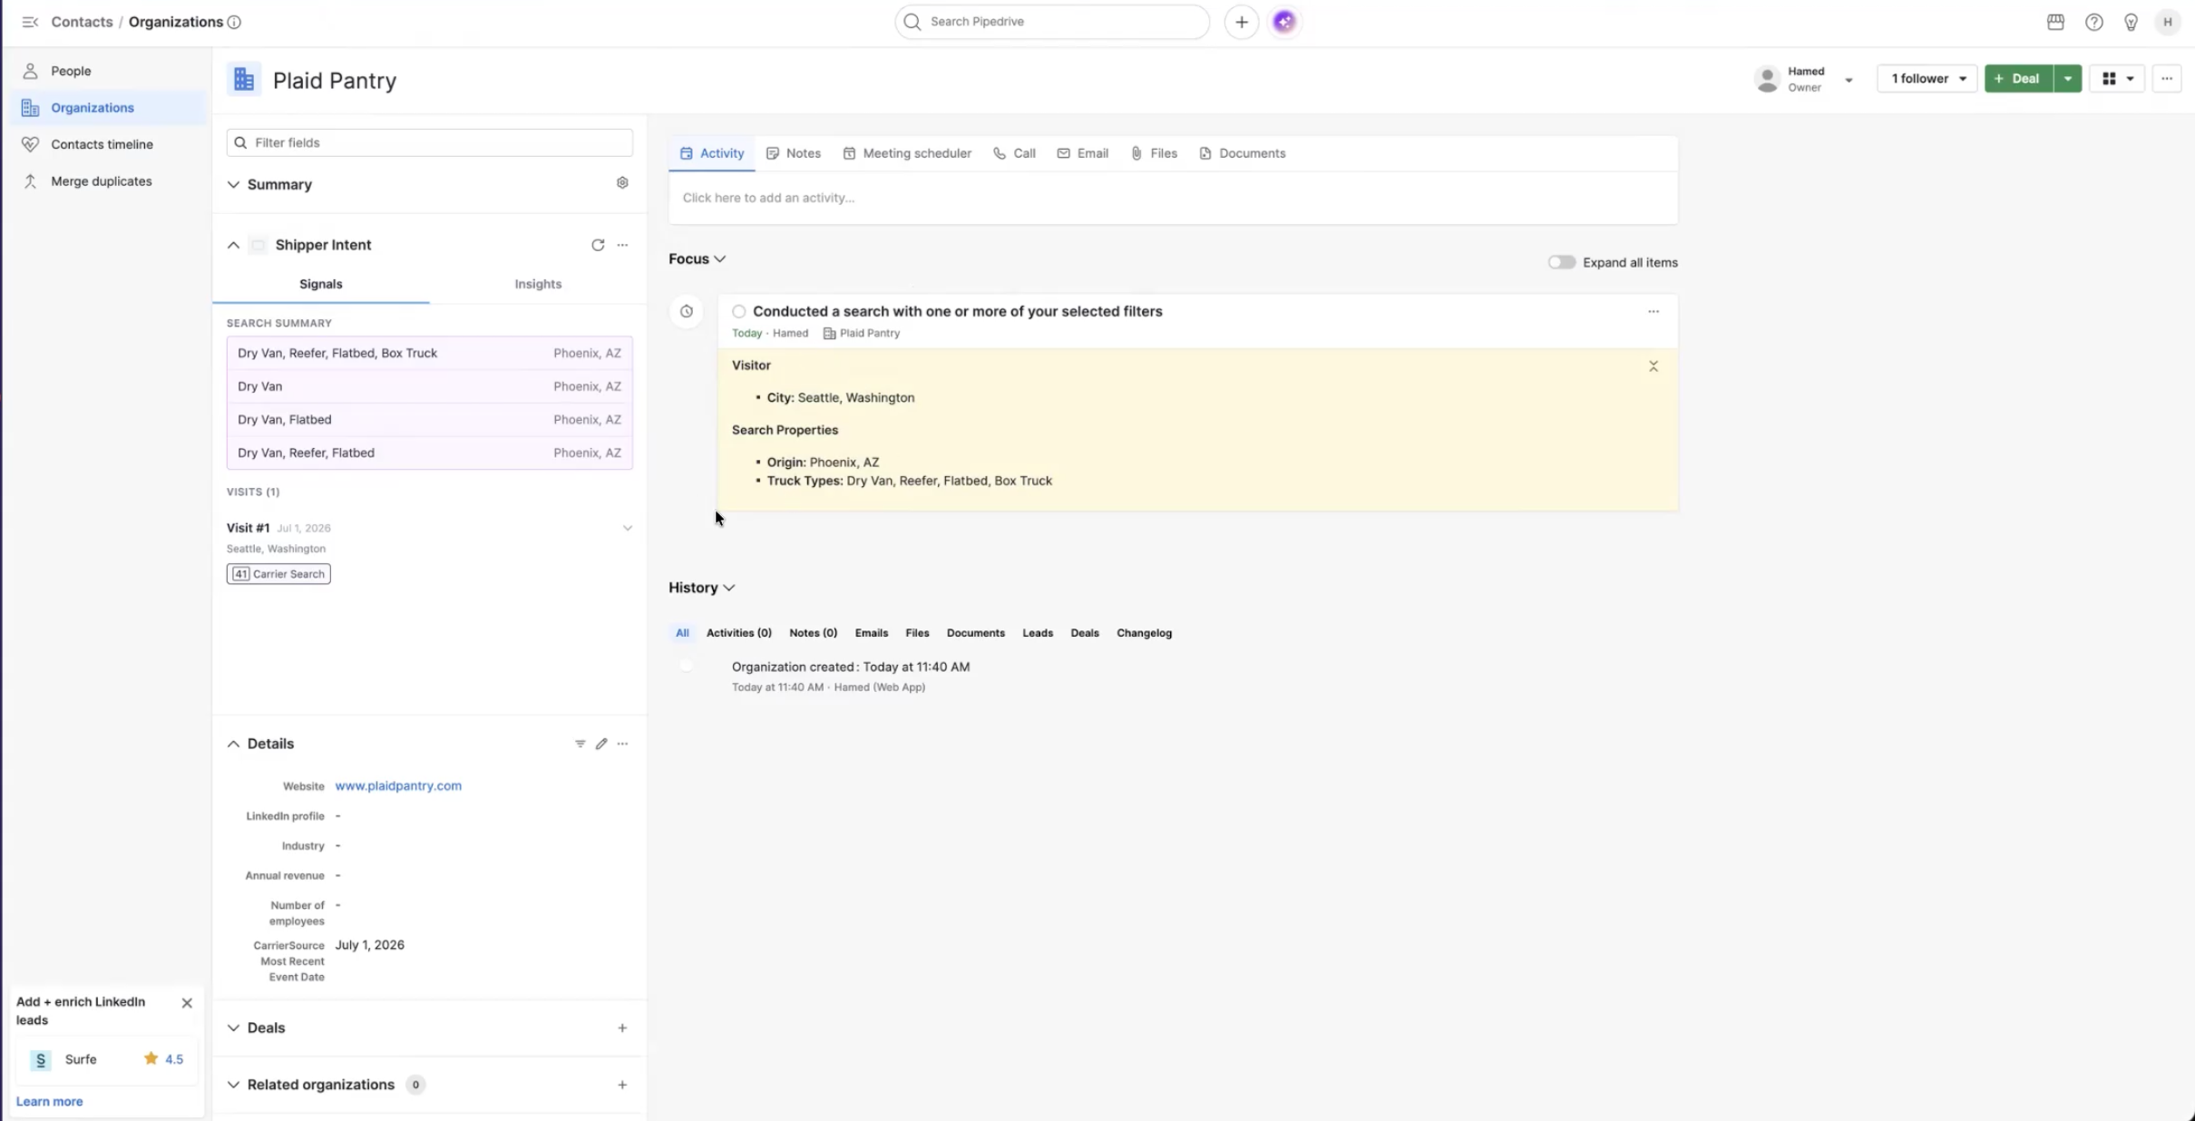The image size is (2195, 1121).
Task: Open the Organizations info icon
Action: [x=234, y=22]
